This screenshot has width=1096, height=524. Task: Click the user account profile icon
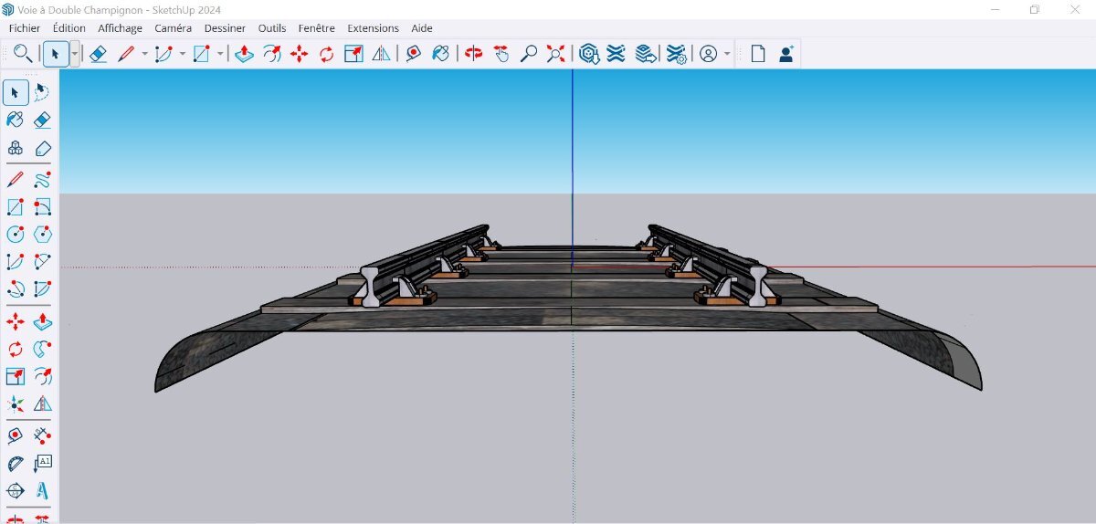[x=708, y=54]
